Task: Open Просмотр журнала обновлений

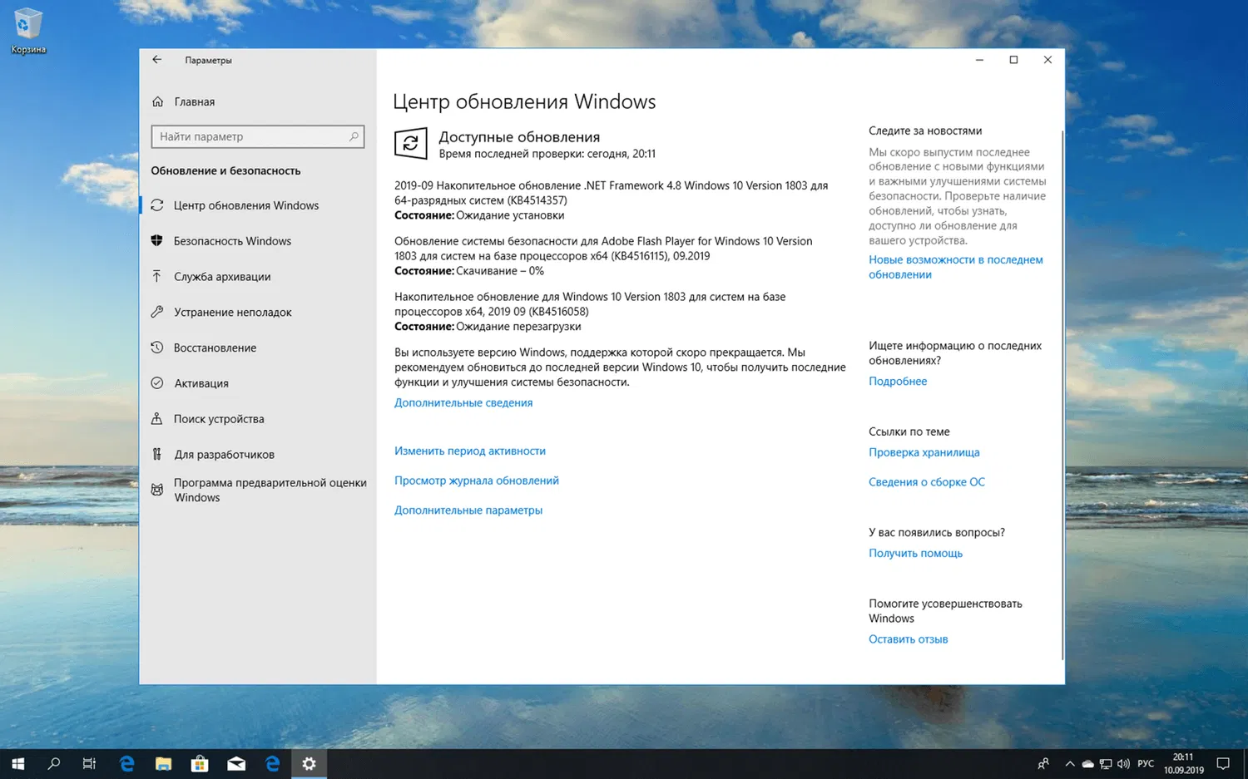Action: coord(477,481)
